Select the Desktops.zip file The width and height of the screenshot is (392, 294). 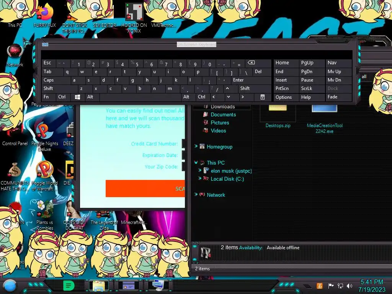(278, 117)
